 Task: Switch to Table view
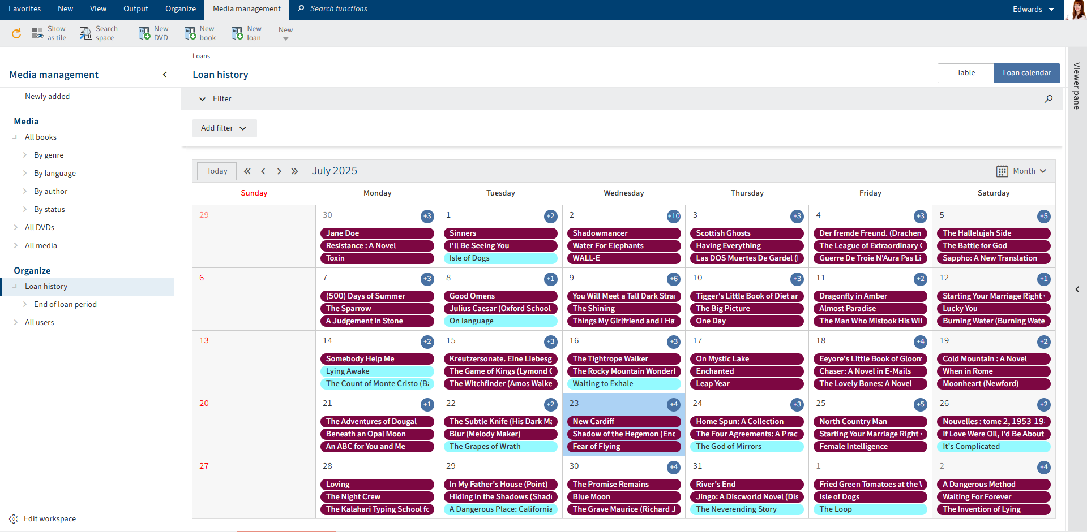[965, 72]
